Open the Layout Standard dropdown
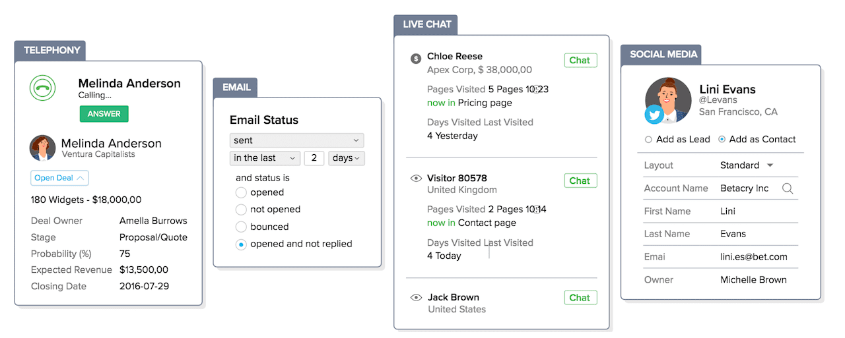 (746, 165)
